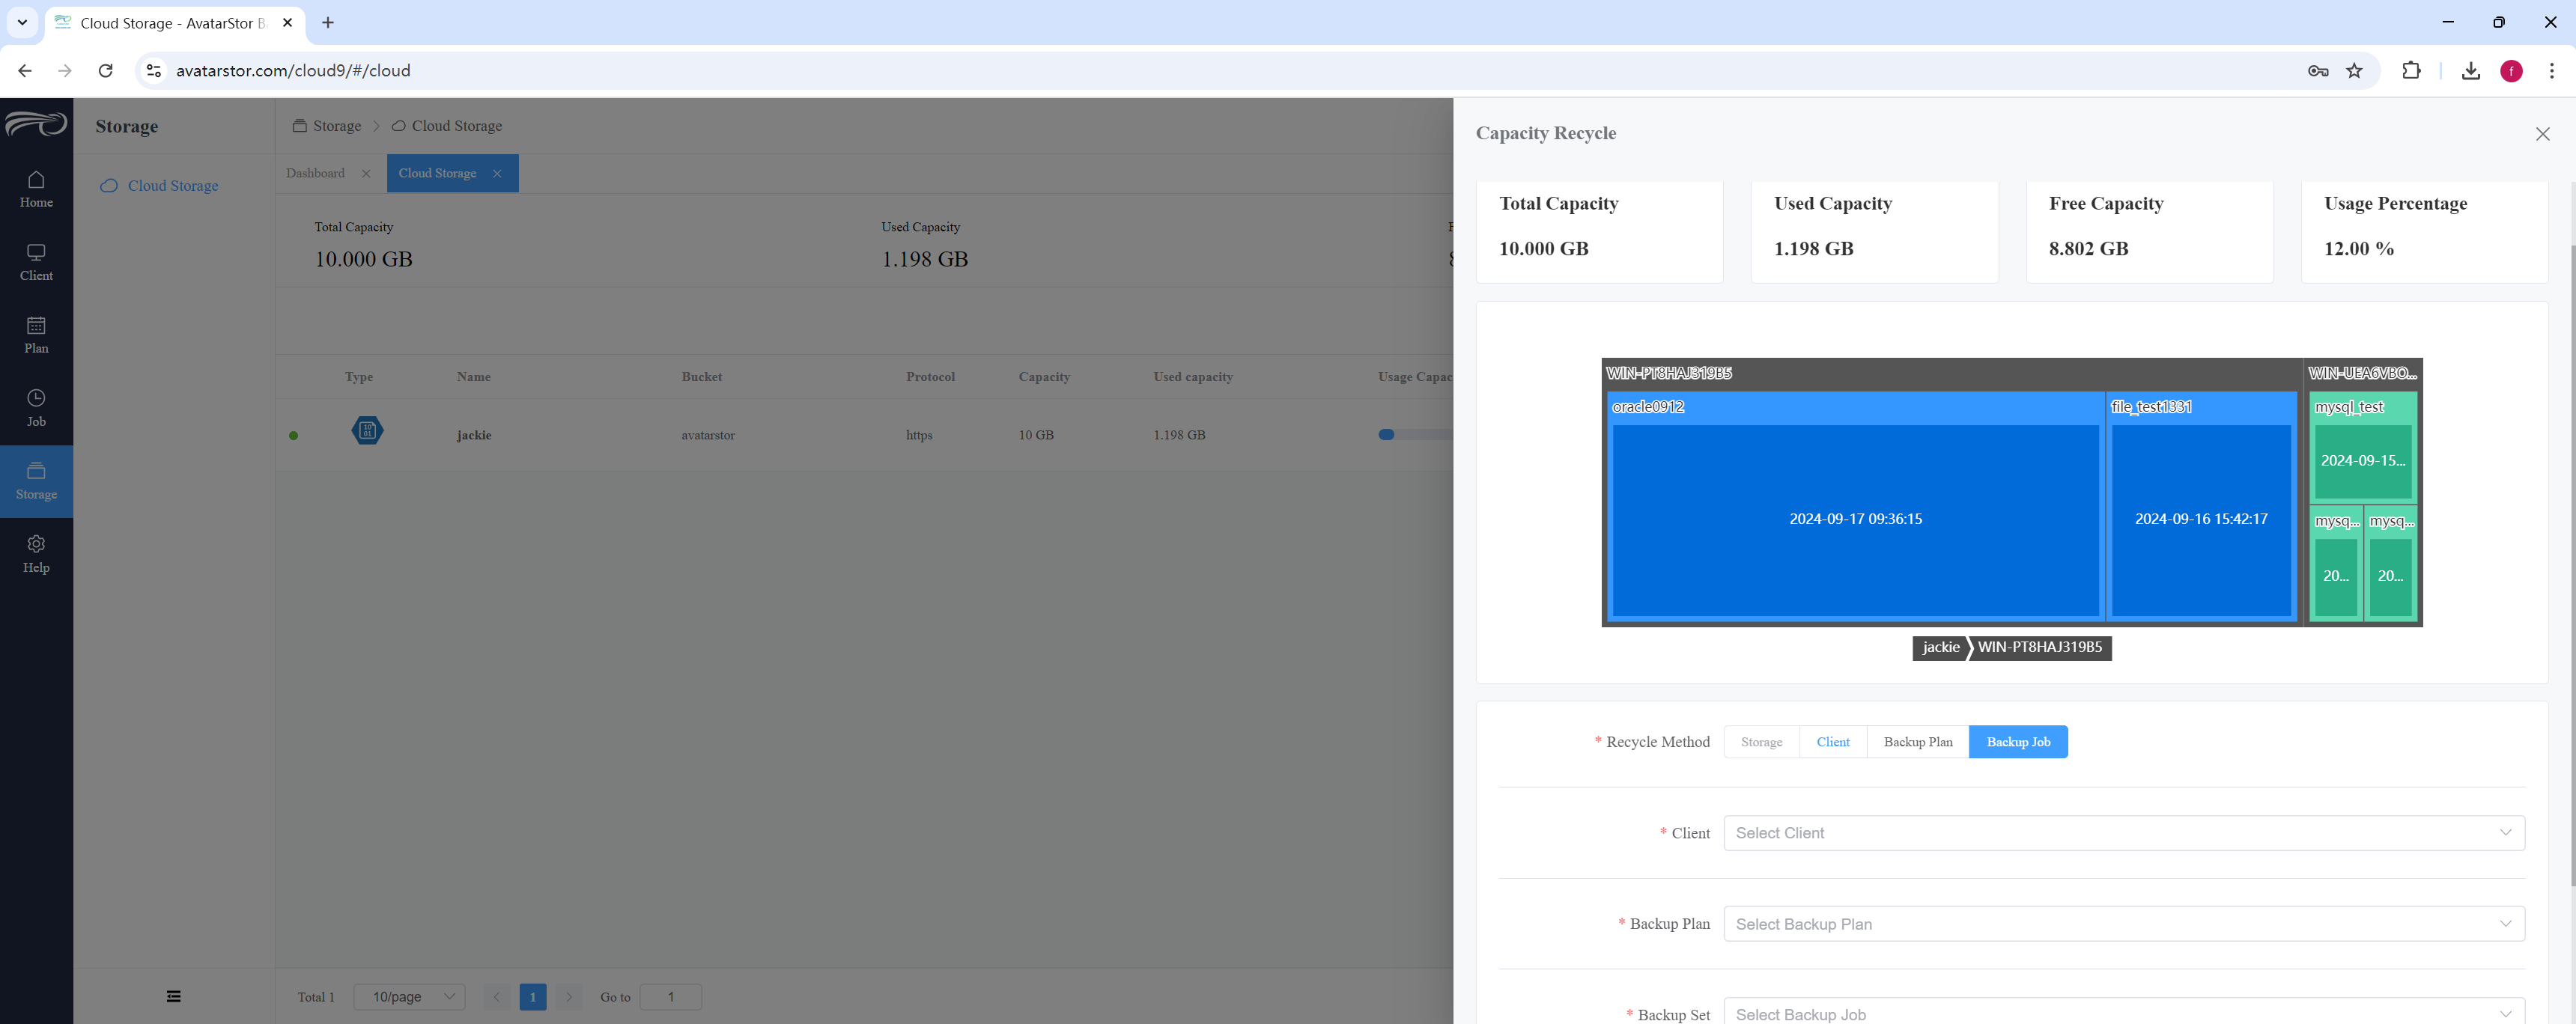Click the jackie usage progress bar
Viewport: 2576px width, 1024px height.
(1415, 435)
